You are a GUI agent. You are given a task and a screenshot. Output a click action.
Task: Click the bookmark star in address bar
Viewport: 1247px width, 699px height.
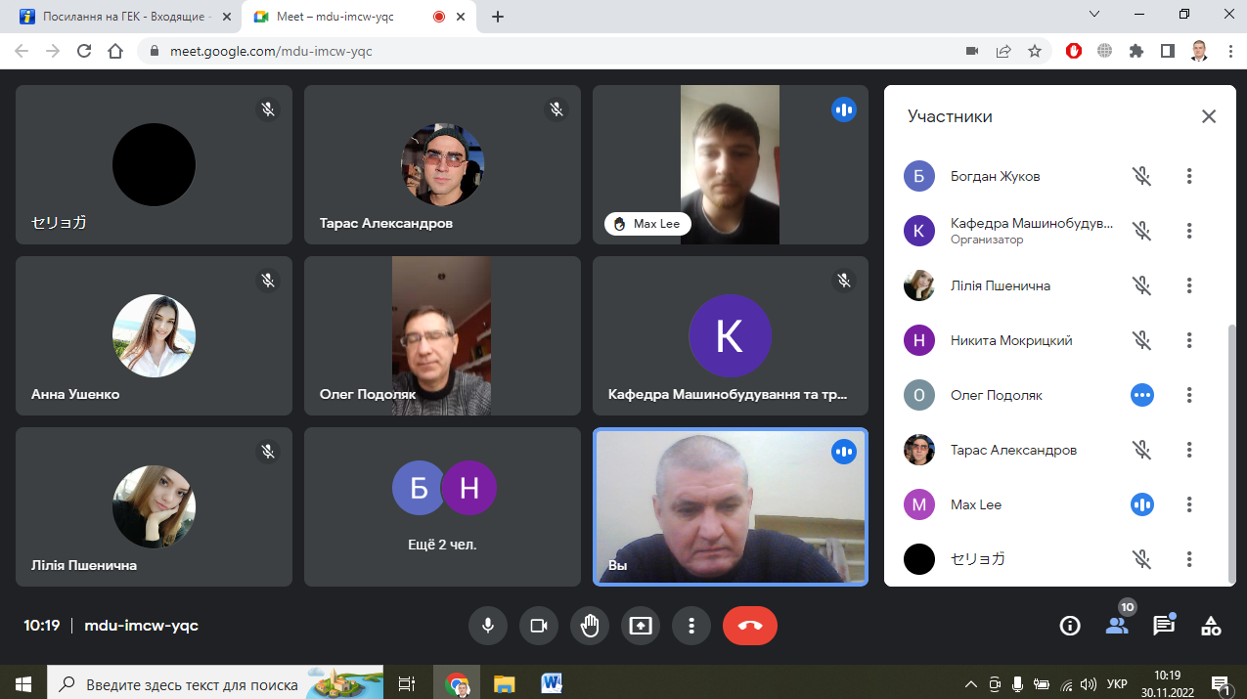tap(1034, 51)
